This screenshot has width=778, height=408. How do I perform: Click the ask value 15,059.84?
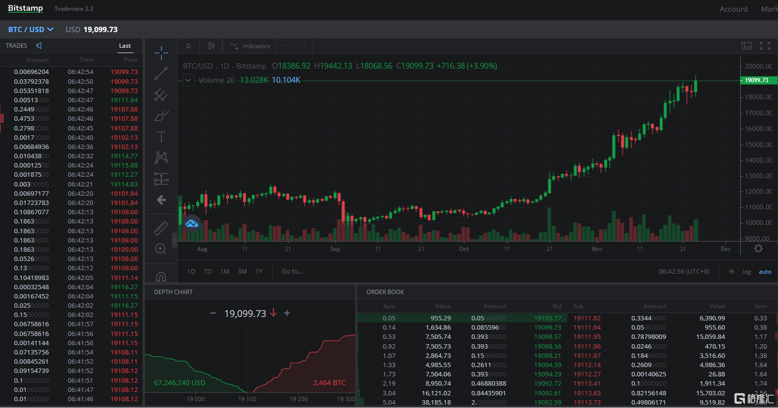[710, 337]
